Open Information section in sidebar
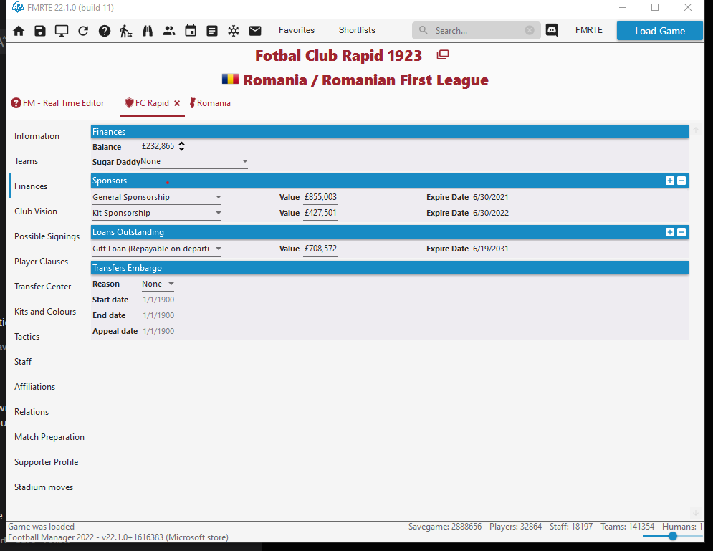 point(37,136)
